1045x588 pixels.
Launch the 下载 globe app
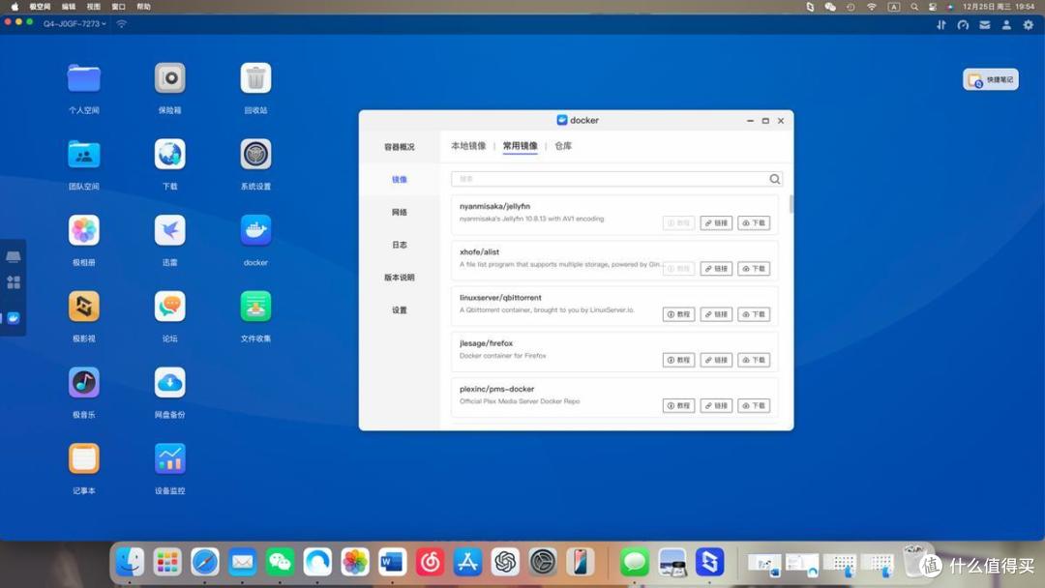click(170, 155)
